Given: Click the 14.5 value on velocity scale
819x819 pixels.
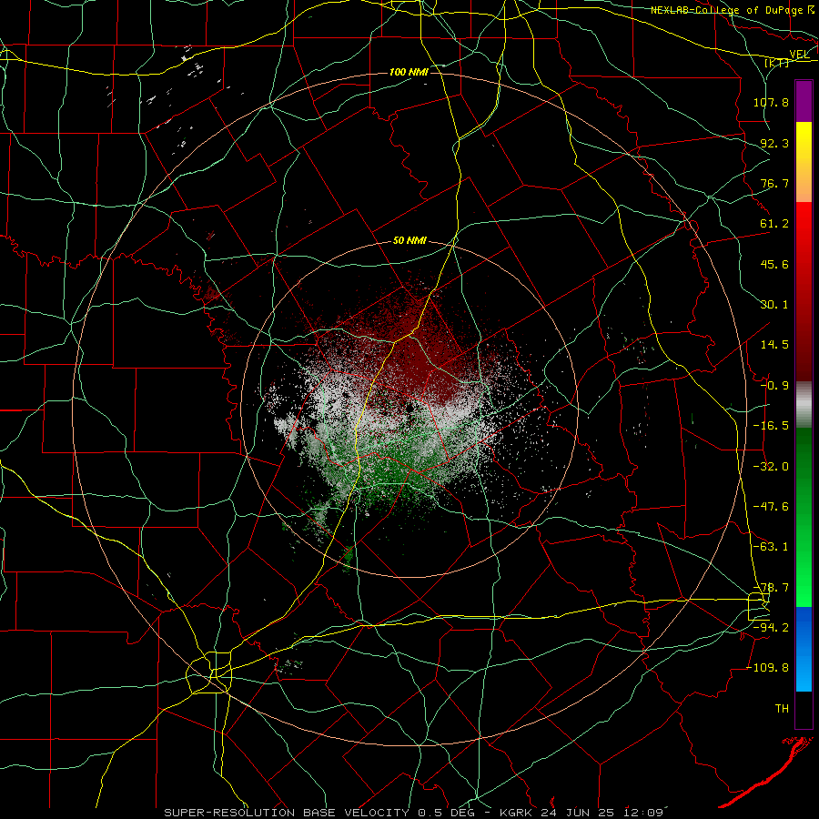Looking at the screenshot, I should pyautogui.click(x=774, y=345).
